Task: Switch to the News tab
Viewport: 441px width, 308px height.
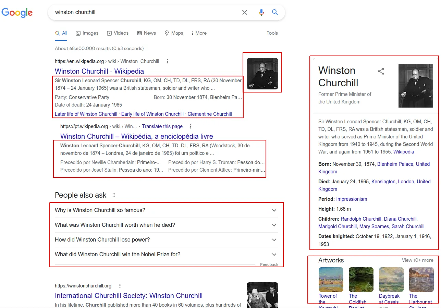Action: tap(146, 33)
